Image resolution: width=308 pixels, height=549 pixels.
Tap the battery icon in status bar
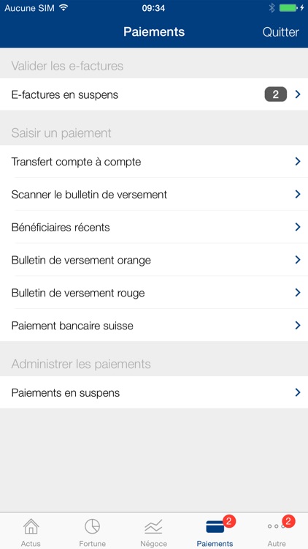coord(288,8)
